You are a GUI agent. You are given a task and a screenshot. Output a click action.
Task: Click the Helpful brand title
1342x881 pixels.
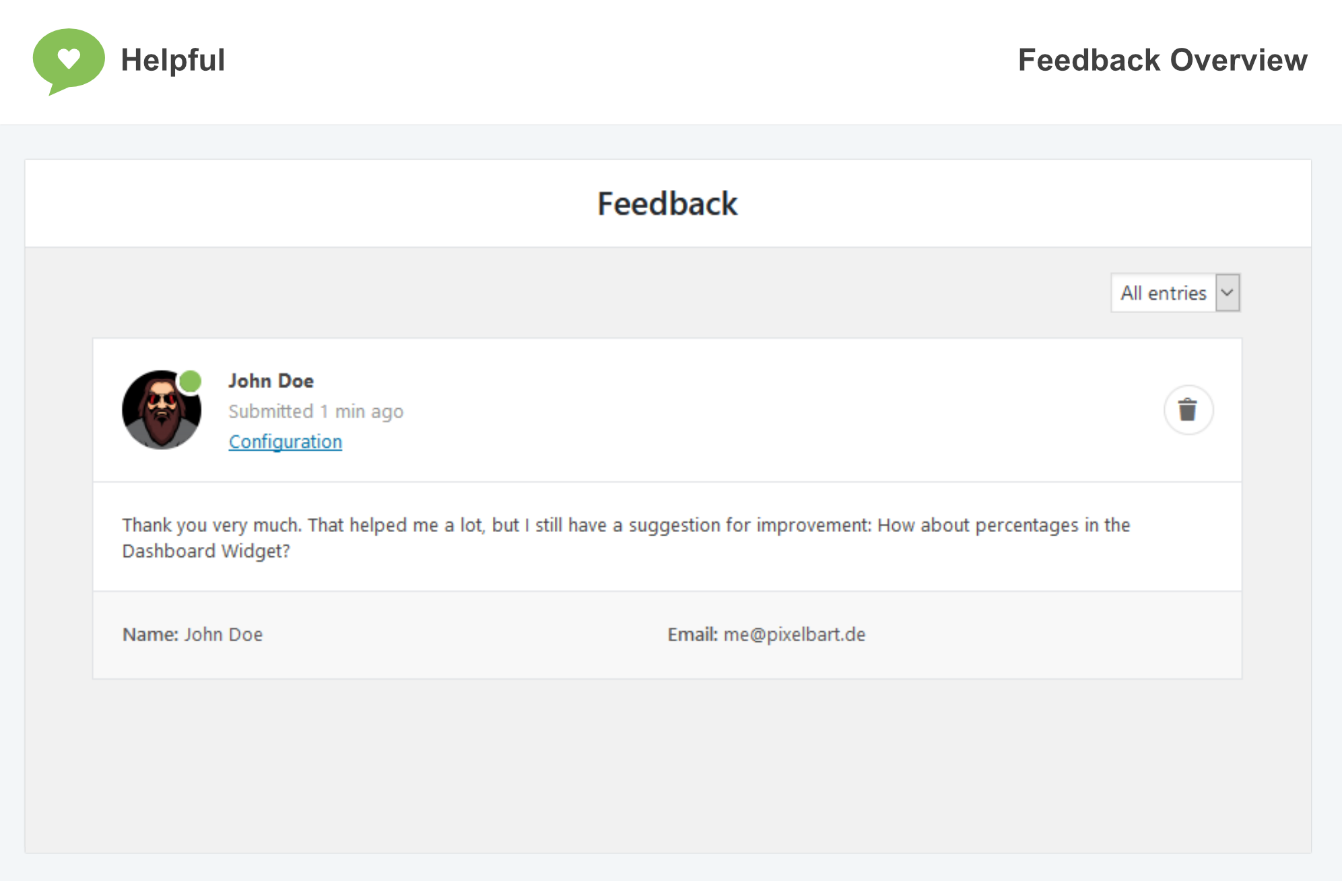(173, 61)
